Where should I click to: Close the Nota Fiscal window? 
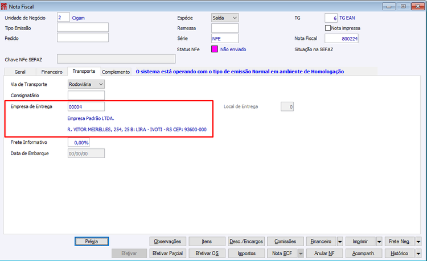point(418,6)
